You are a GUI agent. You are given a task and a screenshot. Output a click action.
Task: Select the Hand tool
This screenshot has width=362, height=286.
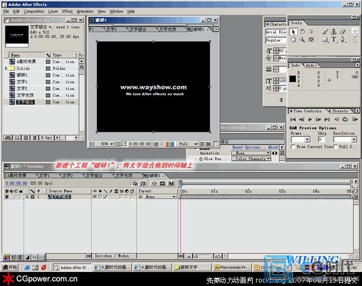293,39
